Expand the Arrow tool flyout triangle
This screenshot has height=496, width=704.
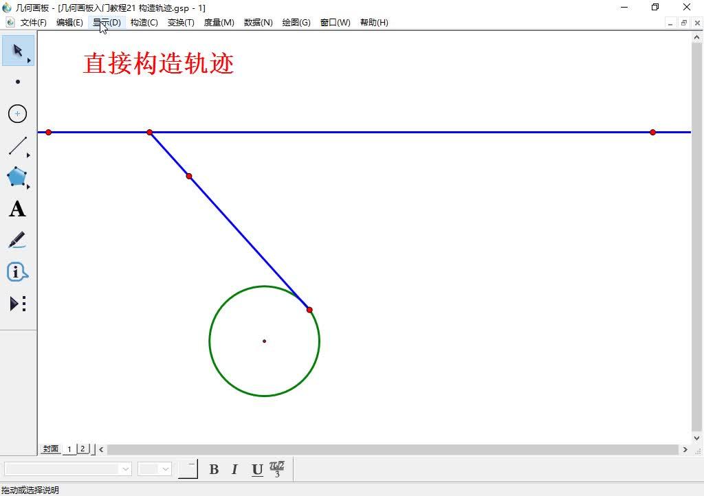click(x=29, y=60)
